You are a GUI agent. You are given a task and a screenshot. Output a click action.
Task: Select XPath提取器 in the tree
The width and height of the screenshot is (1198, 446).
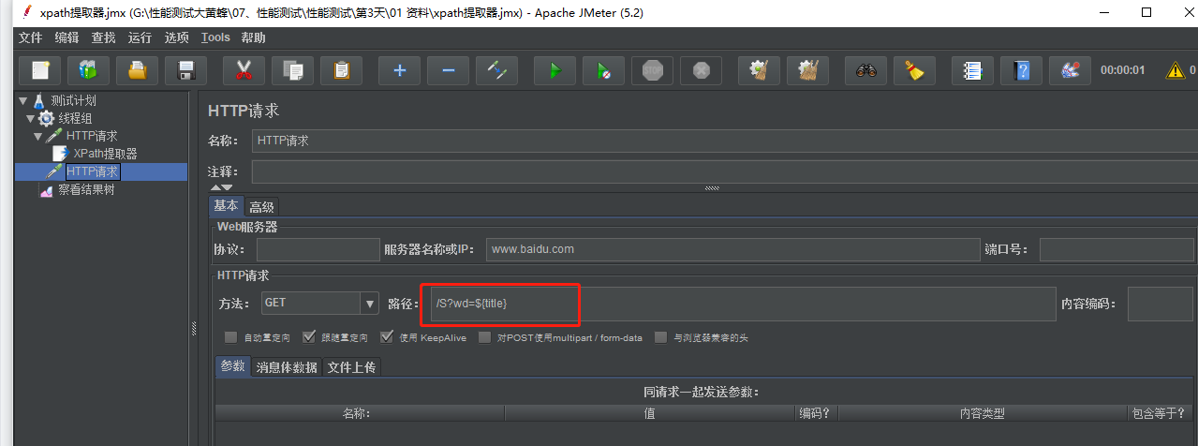click(x=105, y=154)
